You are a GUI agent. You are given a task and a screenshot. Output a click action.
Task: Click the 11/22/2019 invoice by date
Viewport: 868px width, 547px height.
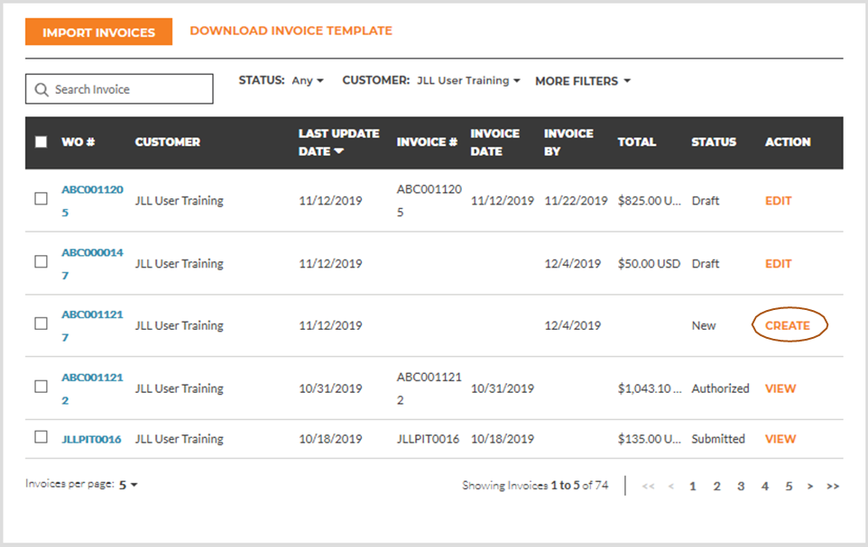coord(576,201)
